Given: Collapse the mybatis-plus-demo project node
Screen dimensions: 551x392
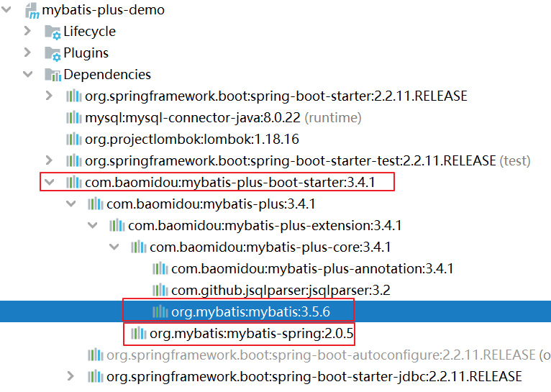Looking at the screenshot, I should pyautogui.click(x=7, y=10).
